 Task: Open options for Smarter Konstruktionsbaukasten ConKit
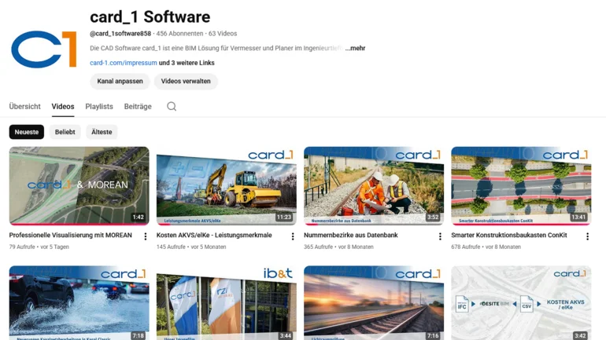click(587, 236)
